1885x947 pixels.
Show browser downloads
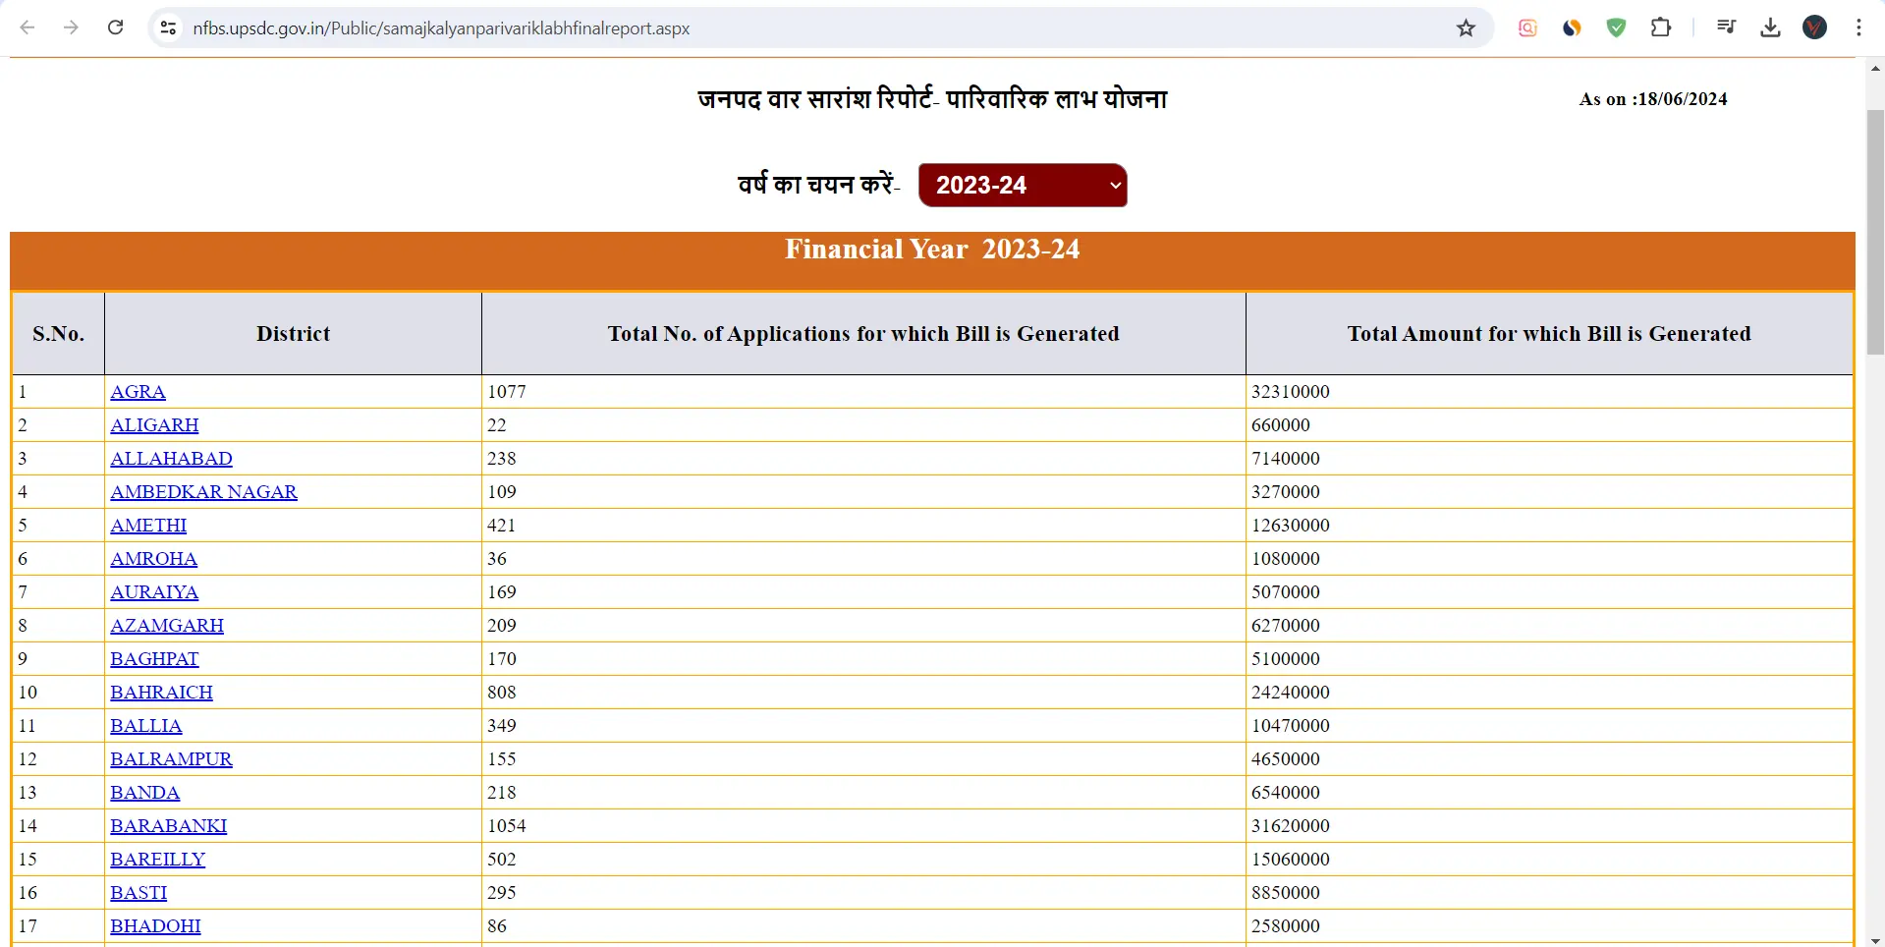(1770, 28)
